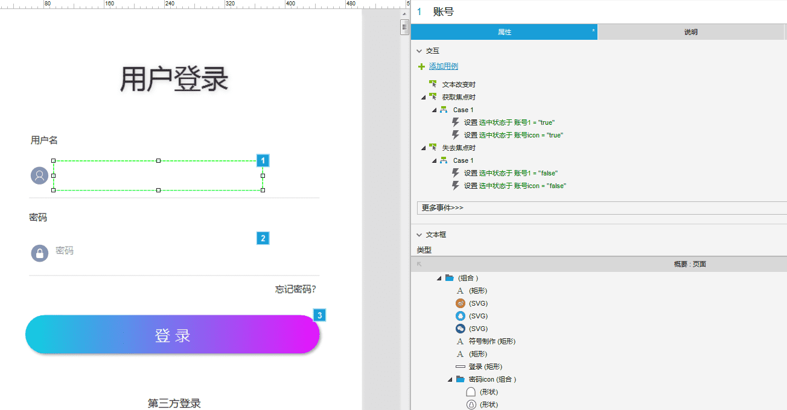Collapse the 获取焦点时 event tree
Image resolution: width=787 pixels, height=410 pixels.
[424, 97]
